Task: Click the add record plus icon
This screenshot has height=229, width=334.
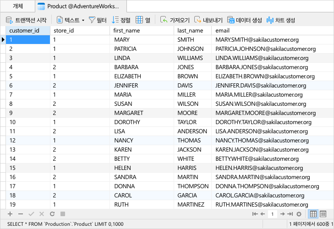Action: (10, 214)
